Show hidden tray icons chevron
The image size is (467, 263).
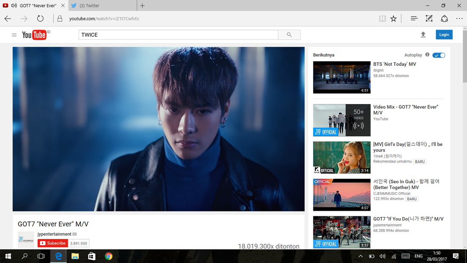tap(360, 256)
